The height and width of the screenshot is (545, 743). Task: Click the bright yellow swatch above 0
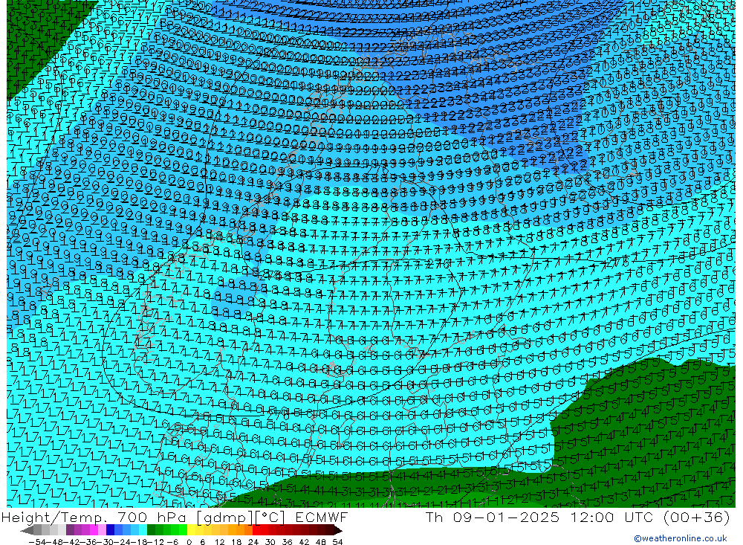(x=192, y=530)
